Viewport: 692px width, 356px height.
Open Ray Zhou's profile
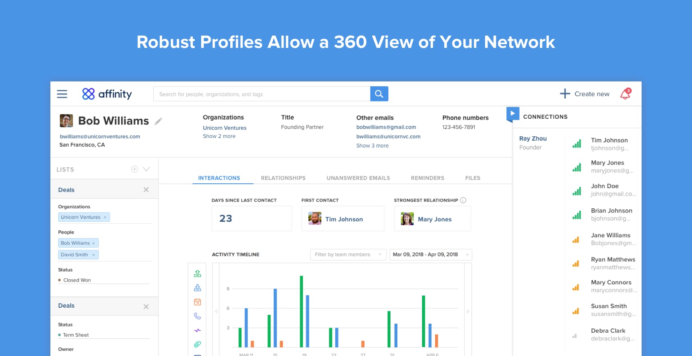click(533, 139)
